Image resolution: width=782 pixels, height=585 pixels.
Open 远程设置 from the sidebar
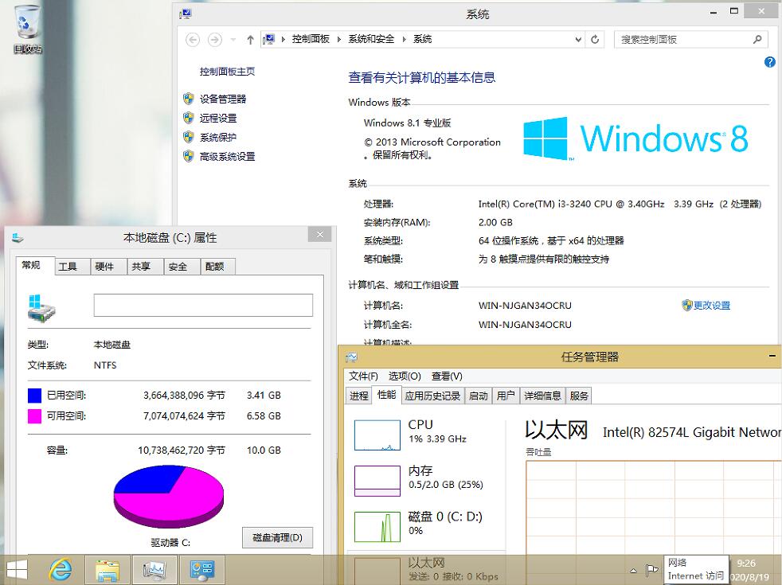tap(218, 118)
